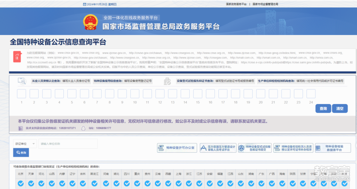Click the 安徽 province header cell
357x189 pixels.
click(210, 174)
